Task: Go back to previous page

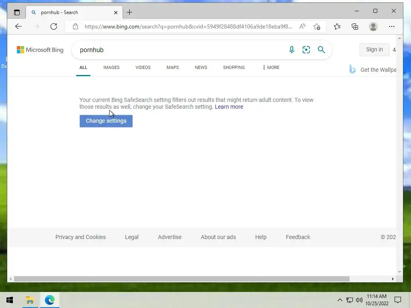Action: coord(18,26)
